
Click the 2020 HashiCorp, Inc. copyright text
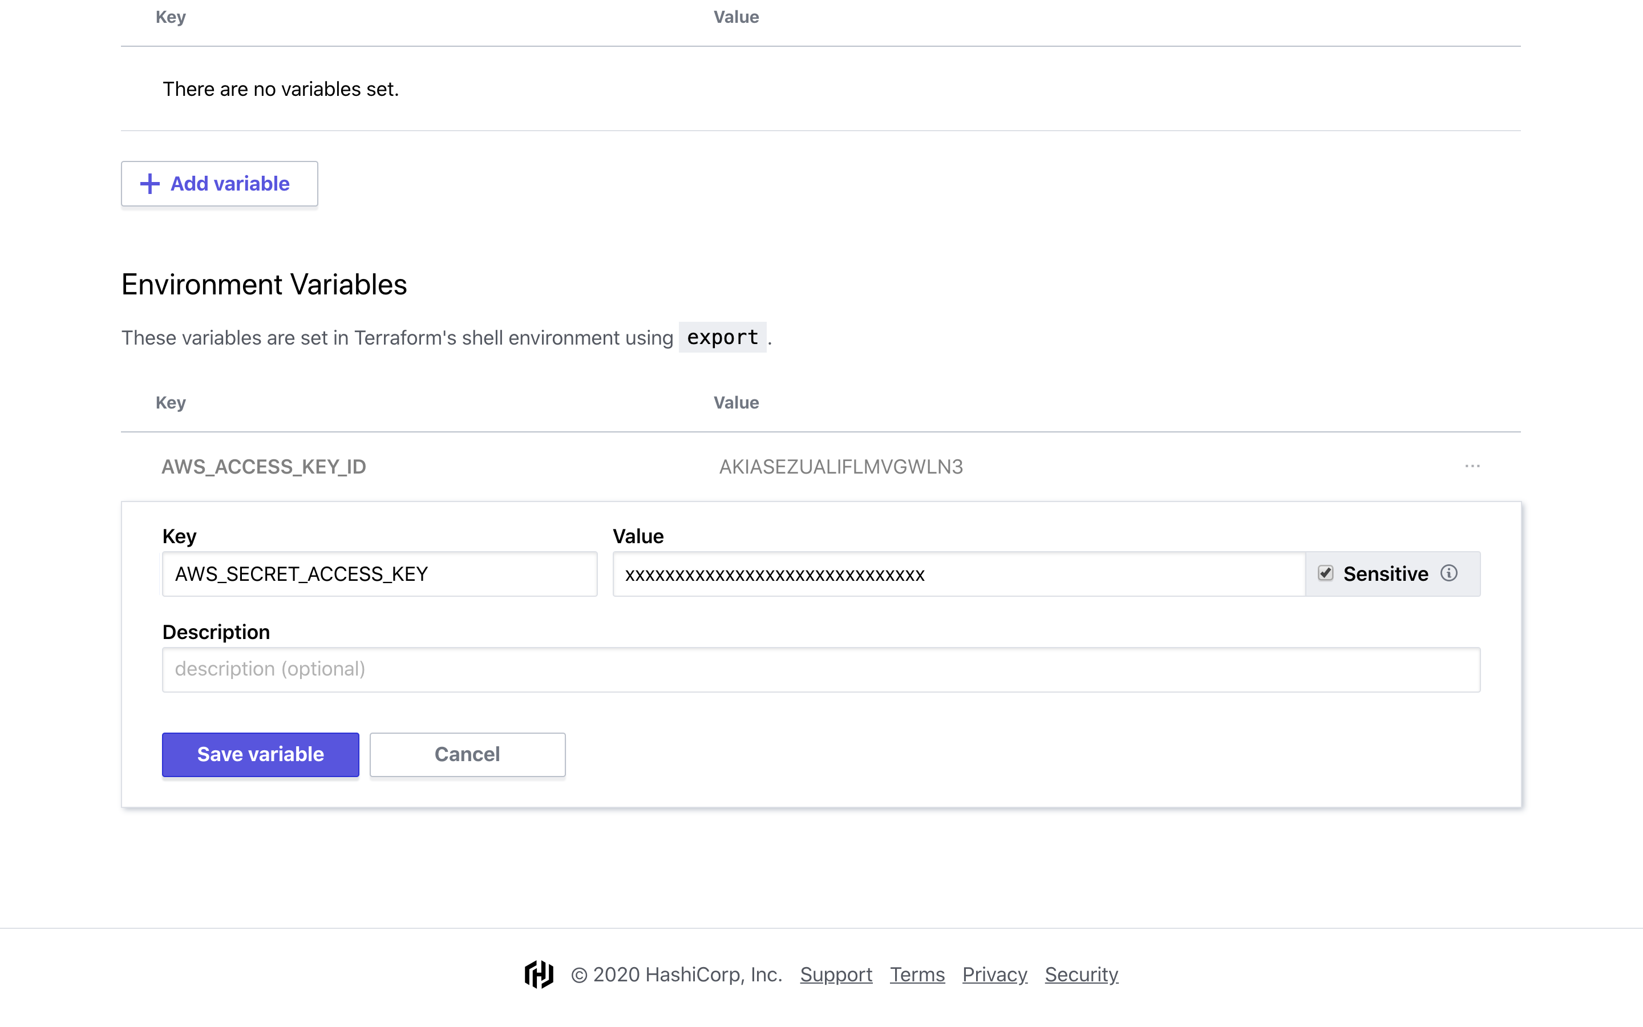[676, 974]
